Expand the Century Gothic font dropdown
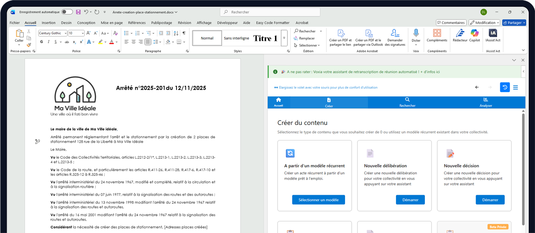 66,33
